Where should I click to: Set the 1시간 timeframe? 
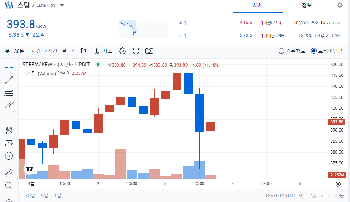(x=34, y=51)
